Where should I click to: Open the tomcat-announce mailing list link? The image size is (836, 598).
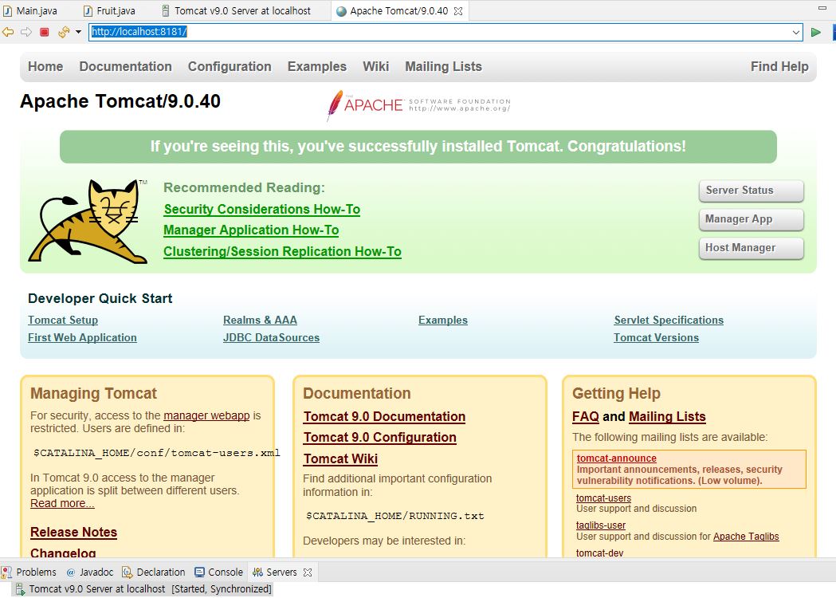pos(616,458)
